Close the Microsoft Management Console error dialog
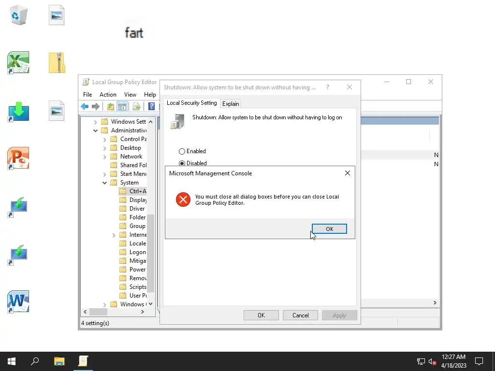 coord(347,173)
